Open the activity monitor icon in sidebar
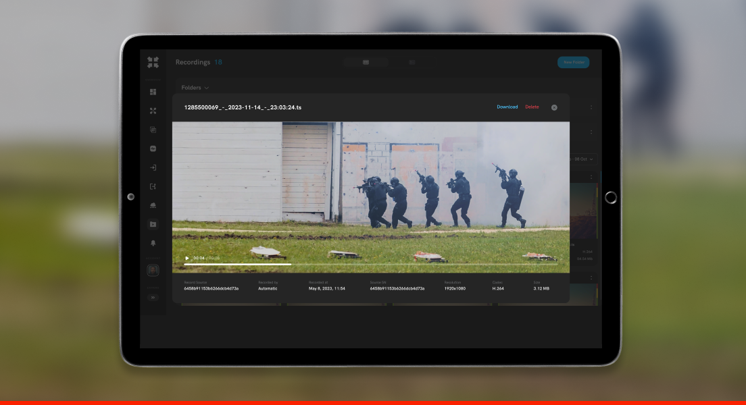 tap(153, 148)
